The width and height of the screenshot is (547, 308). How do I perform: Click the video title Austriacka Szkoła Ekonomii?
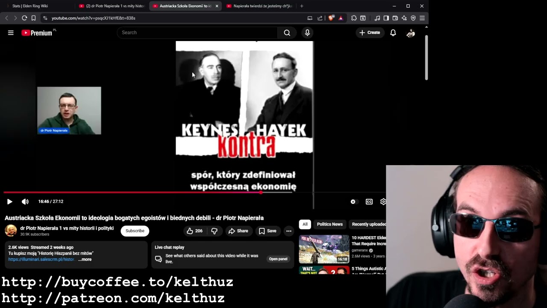[x=134, y=218]
